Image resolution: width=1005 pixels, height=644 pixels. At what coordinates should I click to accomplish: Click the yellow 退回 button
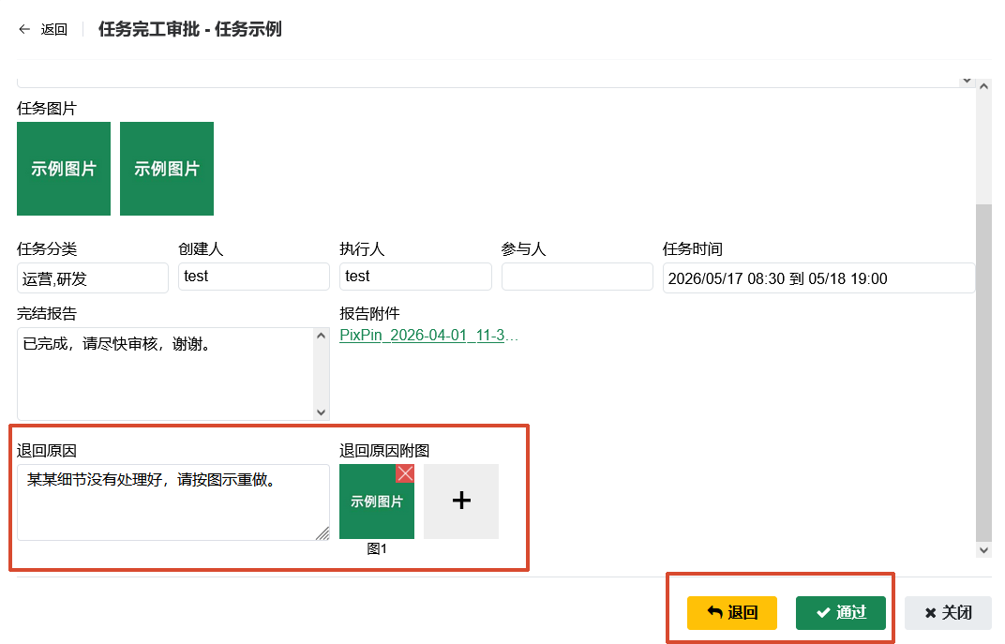(732, 613)
